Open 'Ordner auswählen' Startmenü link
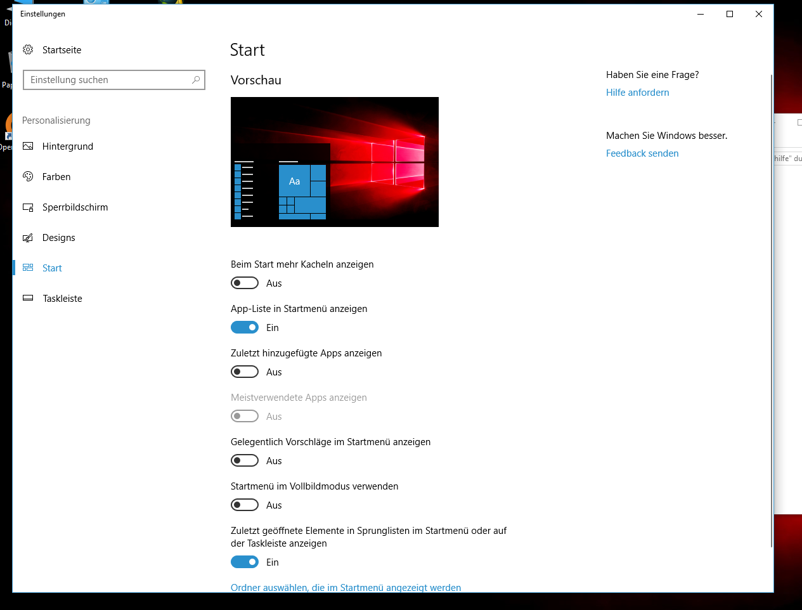 (x=346, y=587)
